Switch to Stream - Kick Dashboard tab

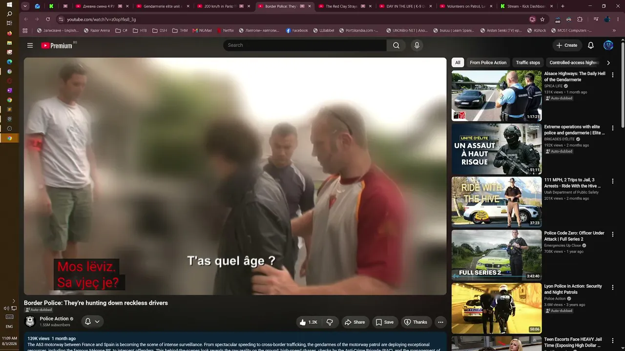point(526,6)
